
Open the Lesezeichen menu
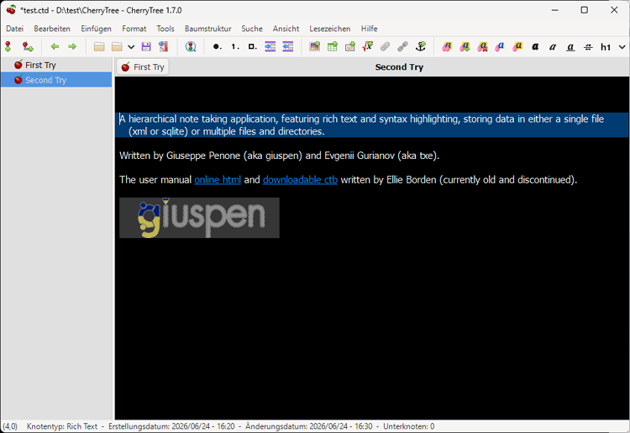tap(330, 29)
